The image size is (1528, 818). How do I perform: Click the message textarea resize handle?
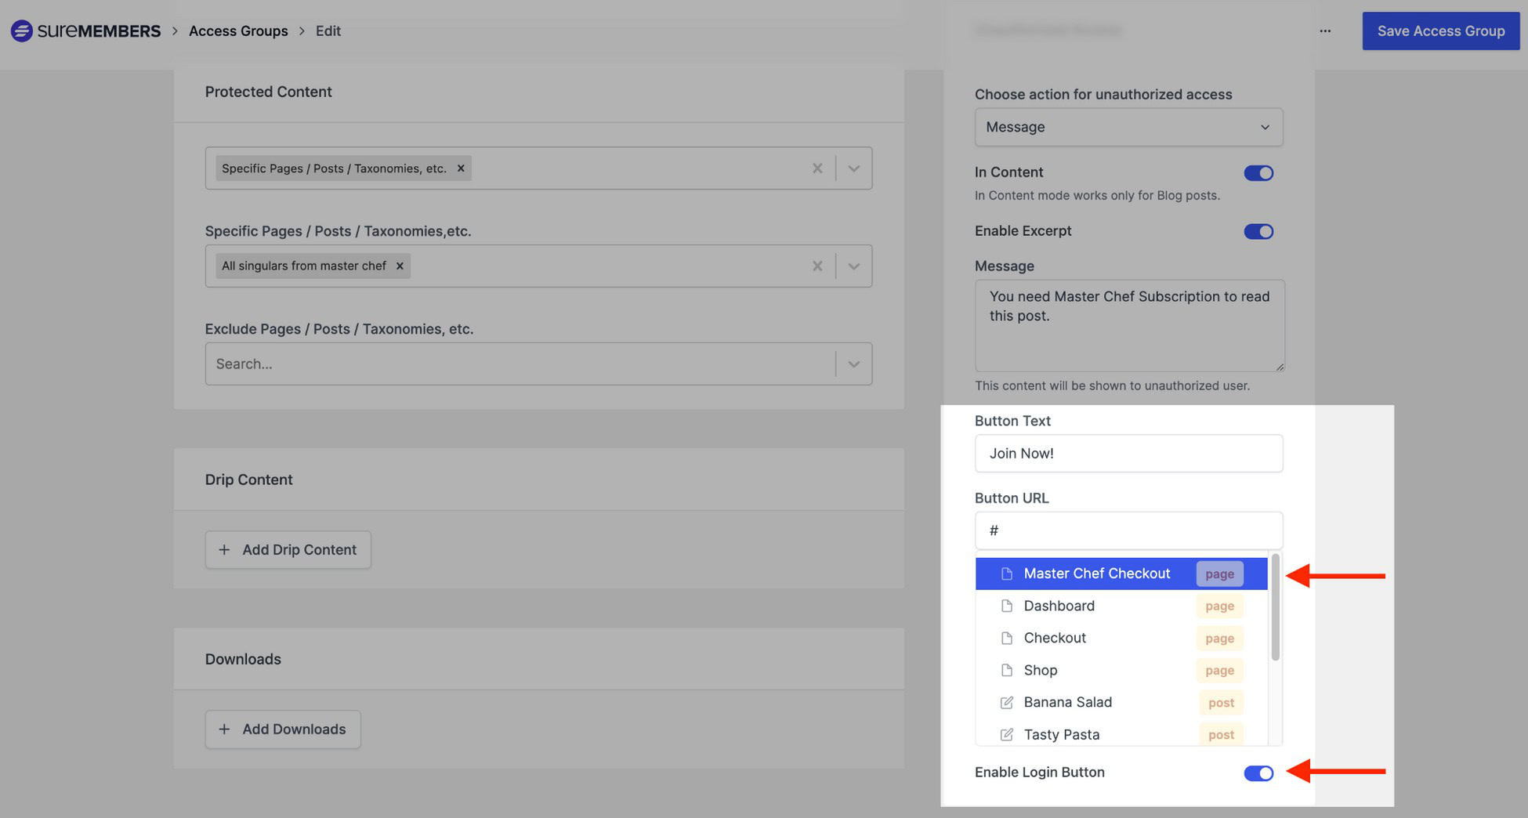[x=1280, y=366]
